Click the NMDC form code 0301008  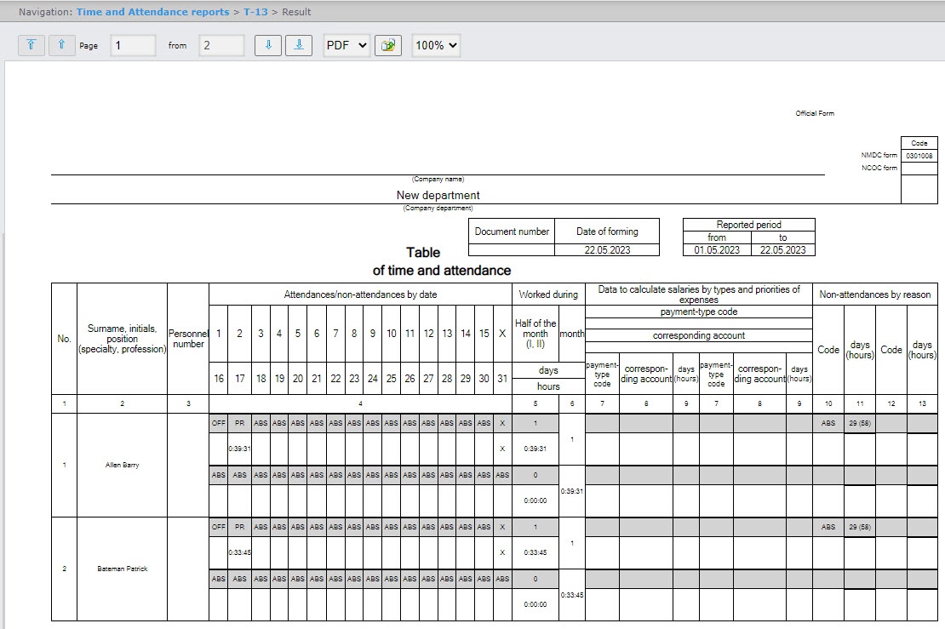click(x=919, y=156)
